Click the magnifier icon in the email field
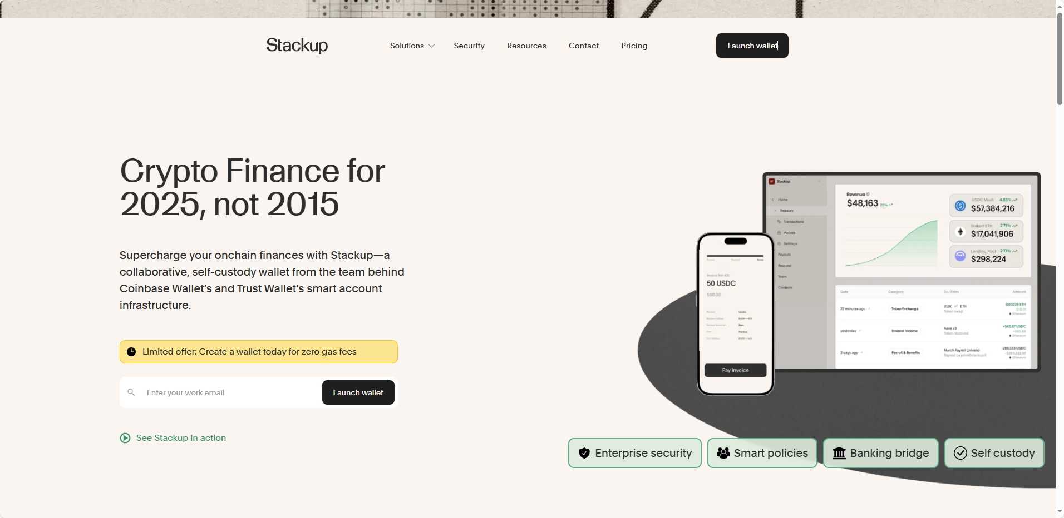 pos(131,392)
